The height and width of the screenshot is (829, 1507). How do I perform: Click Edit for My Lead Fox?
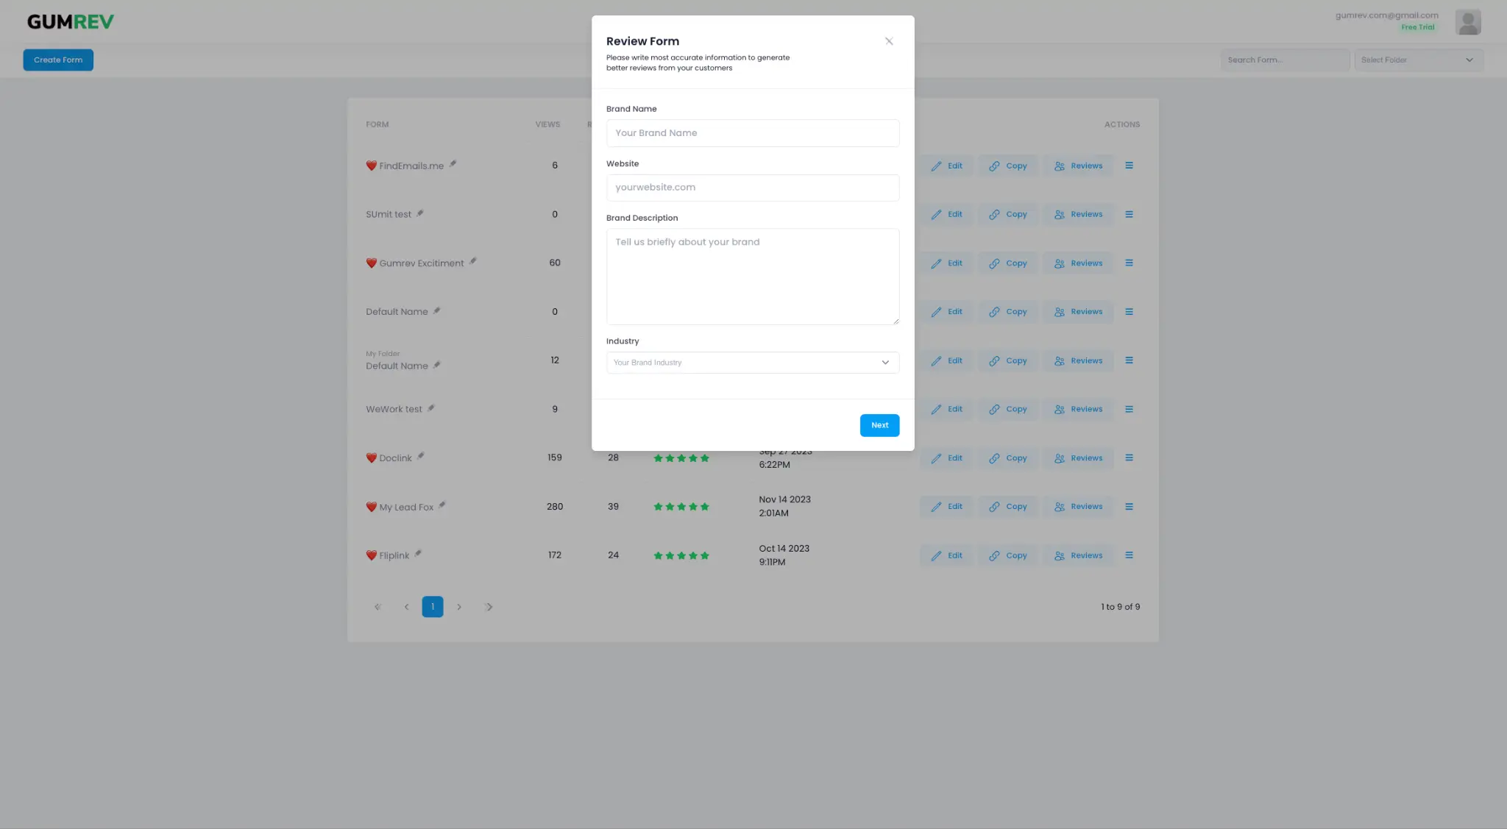[x=946, y=507]
